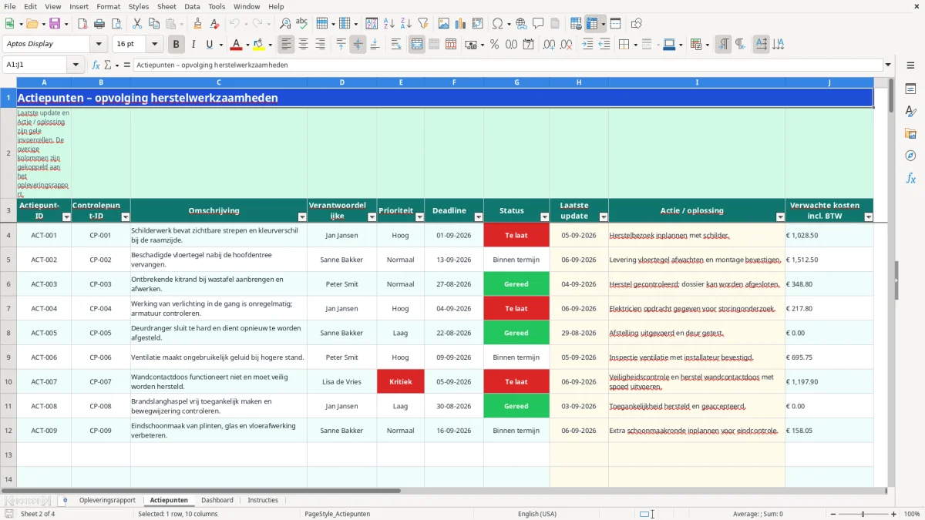This screenshot has height=520, width=925.
Task: Apply the yellow background color
Action: coord(259,45)
